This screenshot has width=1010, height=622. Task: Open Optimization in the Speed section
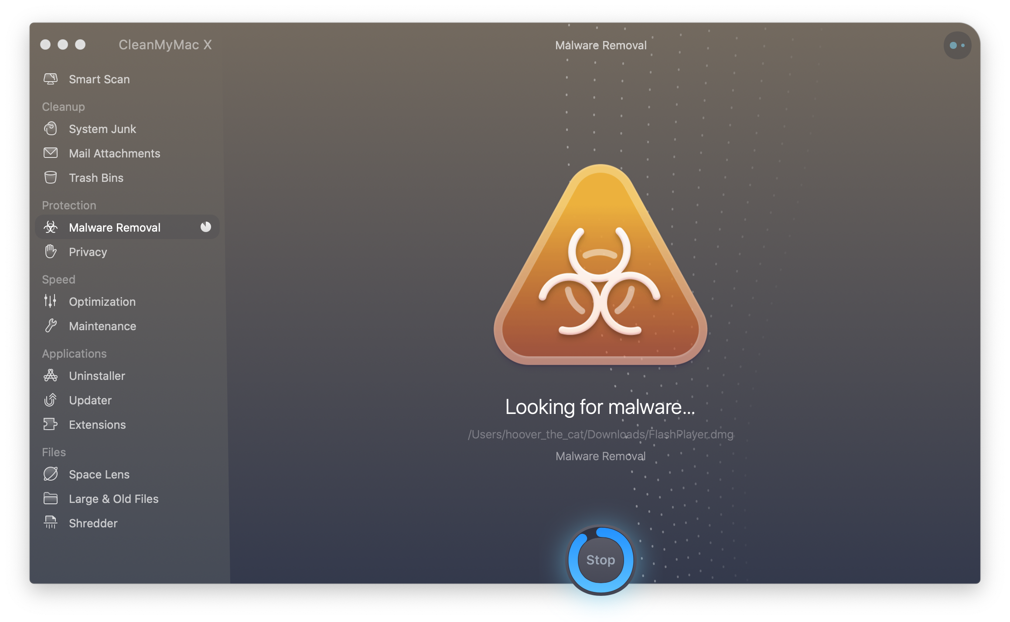click(x=127, y=302)
